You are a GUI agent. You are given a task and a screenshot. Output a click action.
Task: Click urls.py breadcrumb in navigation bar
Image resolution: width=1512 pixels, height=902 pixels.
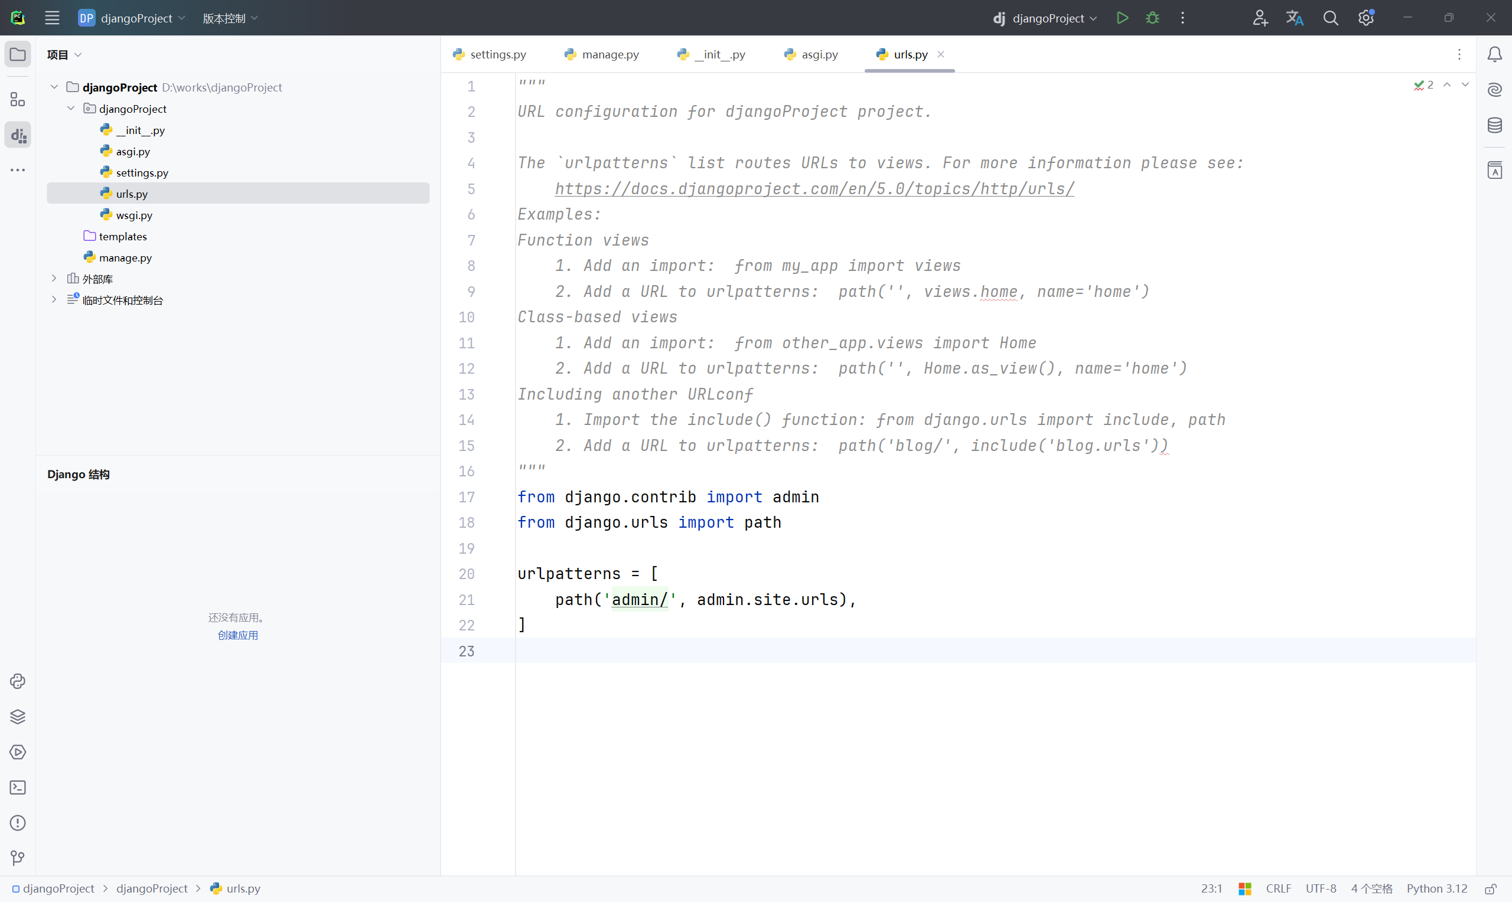235,889
